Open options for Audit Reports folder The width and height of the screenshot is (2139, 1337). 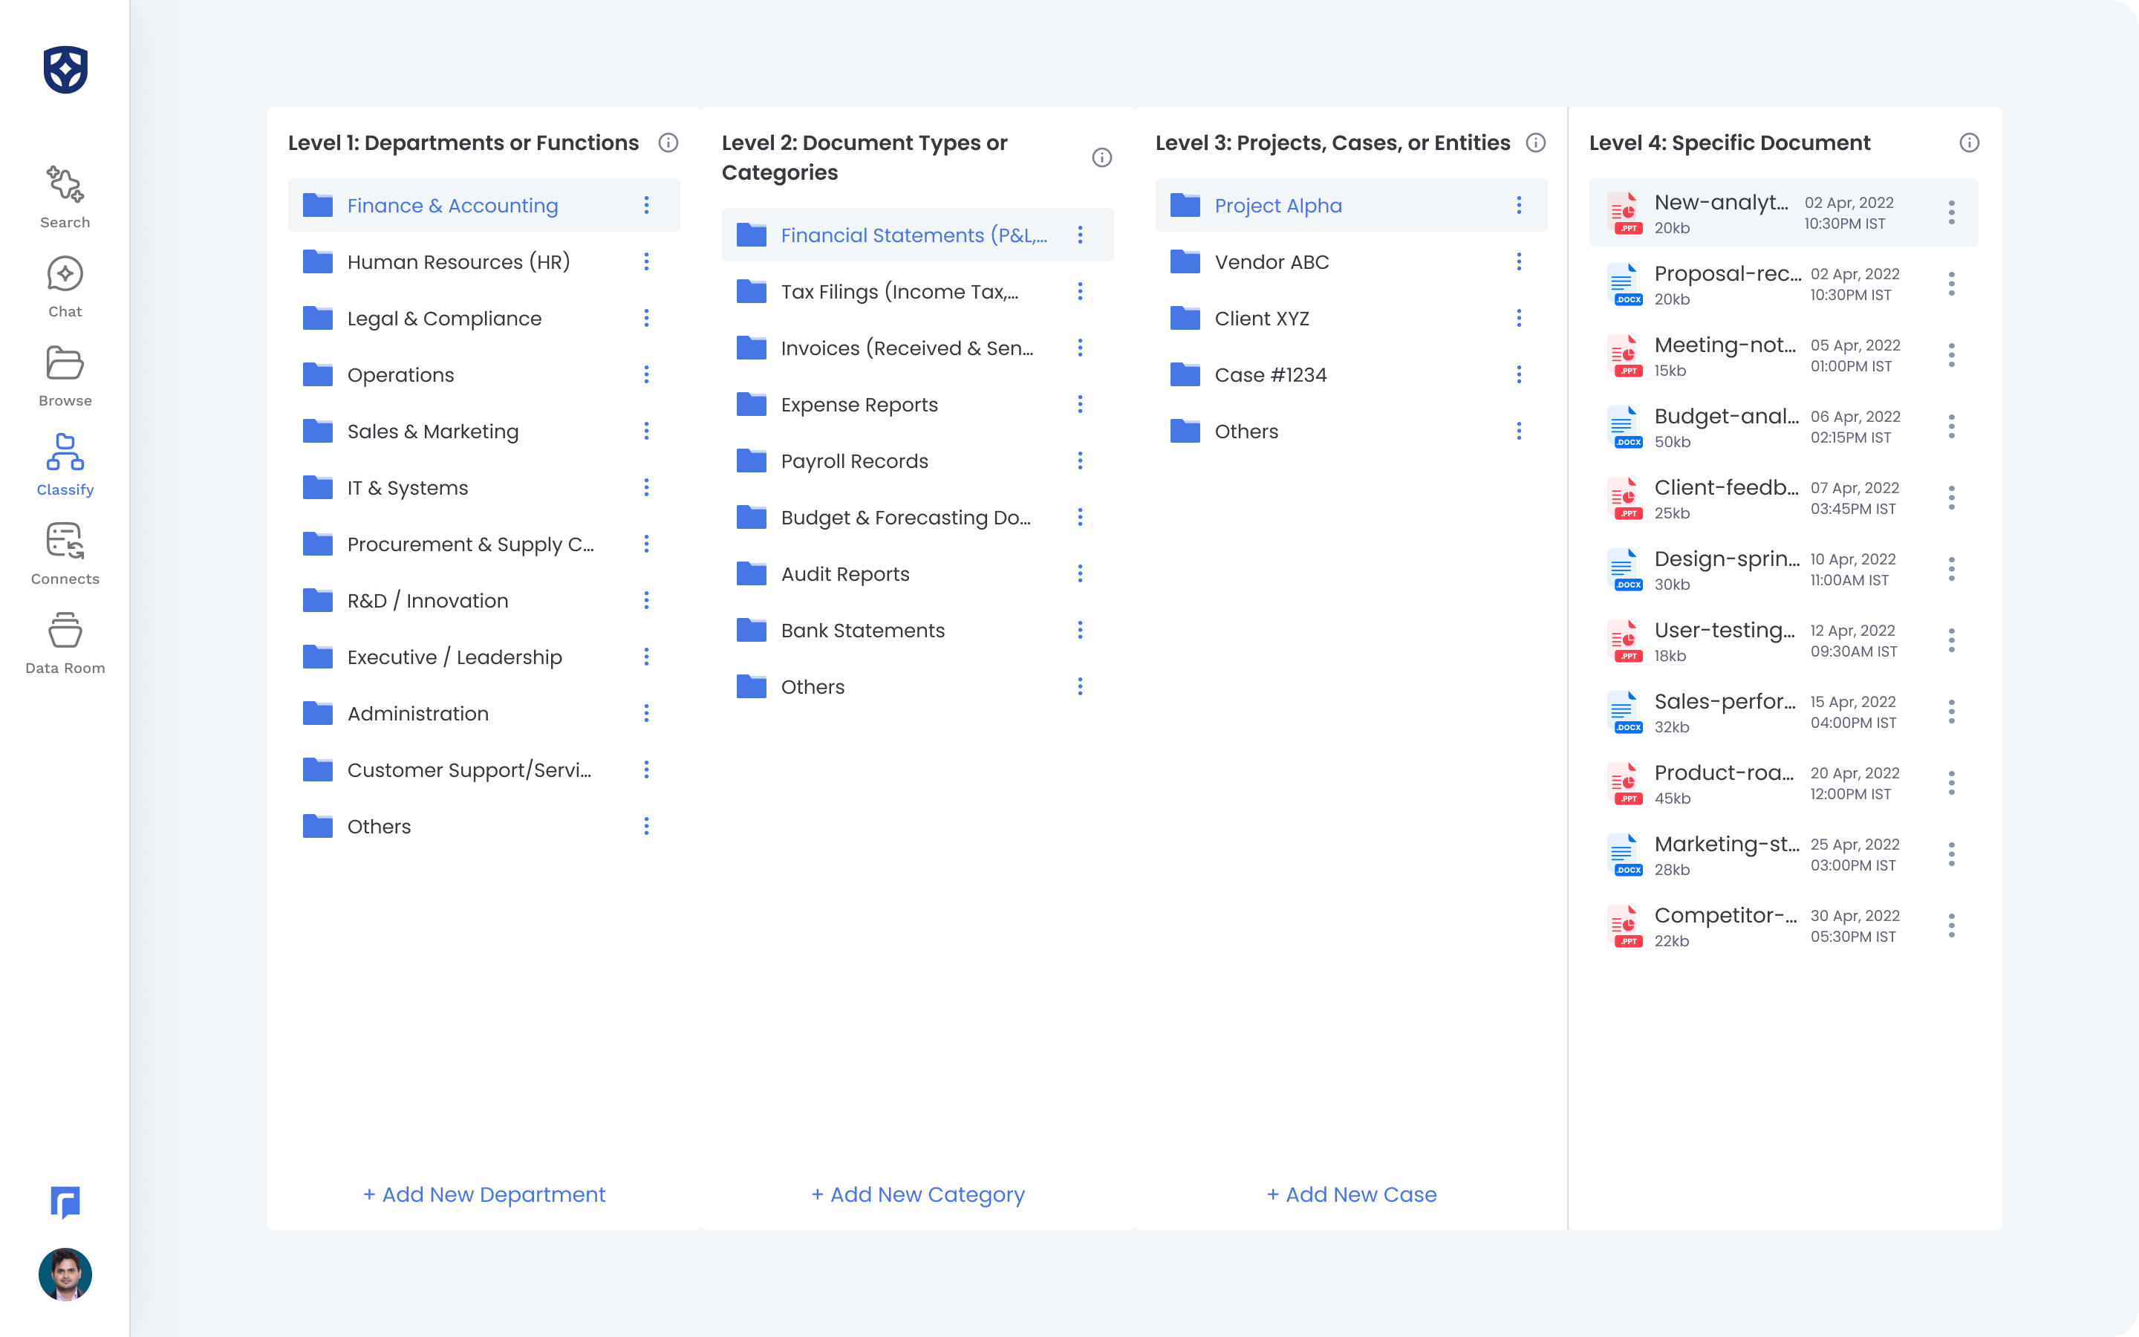pos(1080,574)
